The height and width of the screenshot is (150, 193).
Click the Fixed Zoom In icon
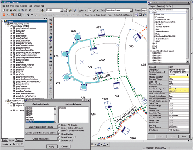[x=51, y=27]
